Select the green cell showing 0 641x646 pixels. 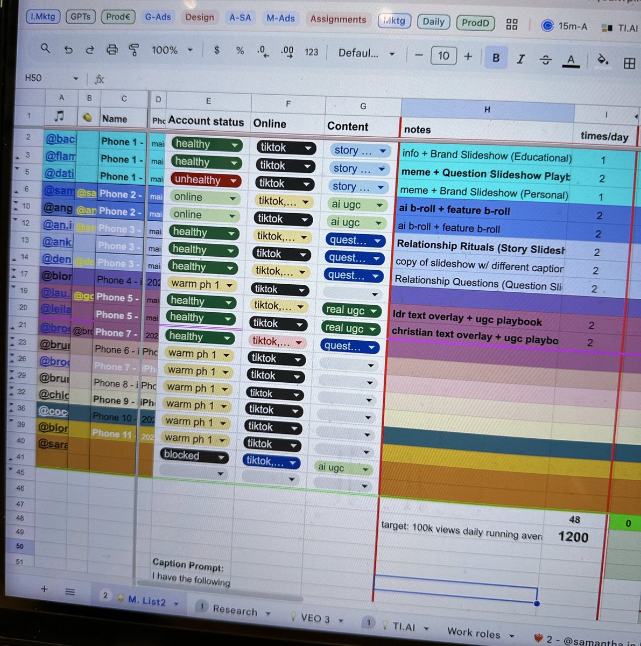pos(628,523)
